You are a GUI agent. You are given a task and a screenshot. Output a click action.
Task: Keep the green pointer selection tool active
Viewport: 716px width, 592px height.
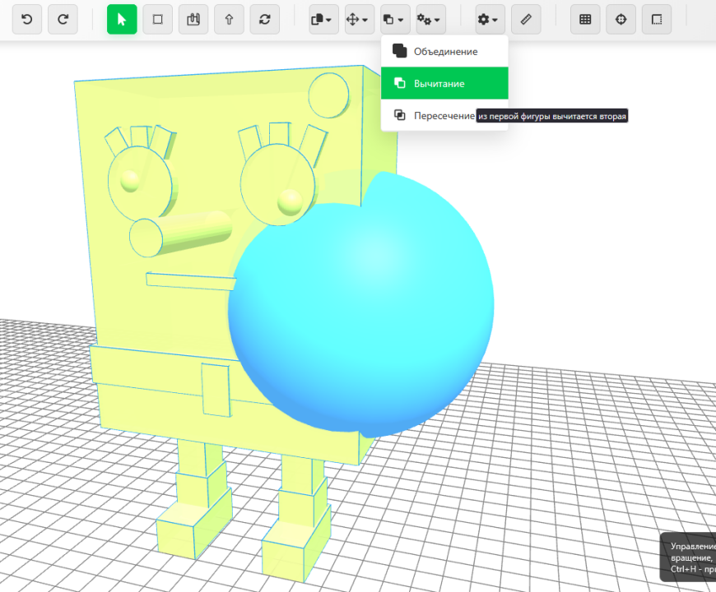pos(121,19)
